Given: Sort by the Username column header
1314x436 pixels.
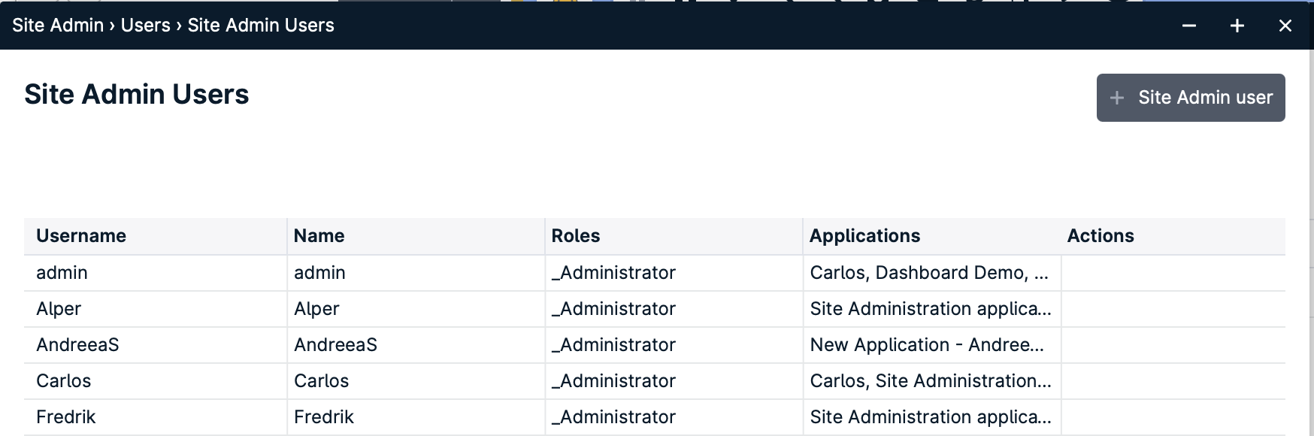Looking at the screenshot, I should coord(81,236).
